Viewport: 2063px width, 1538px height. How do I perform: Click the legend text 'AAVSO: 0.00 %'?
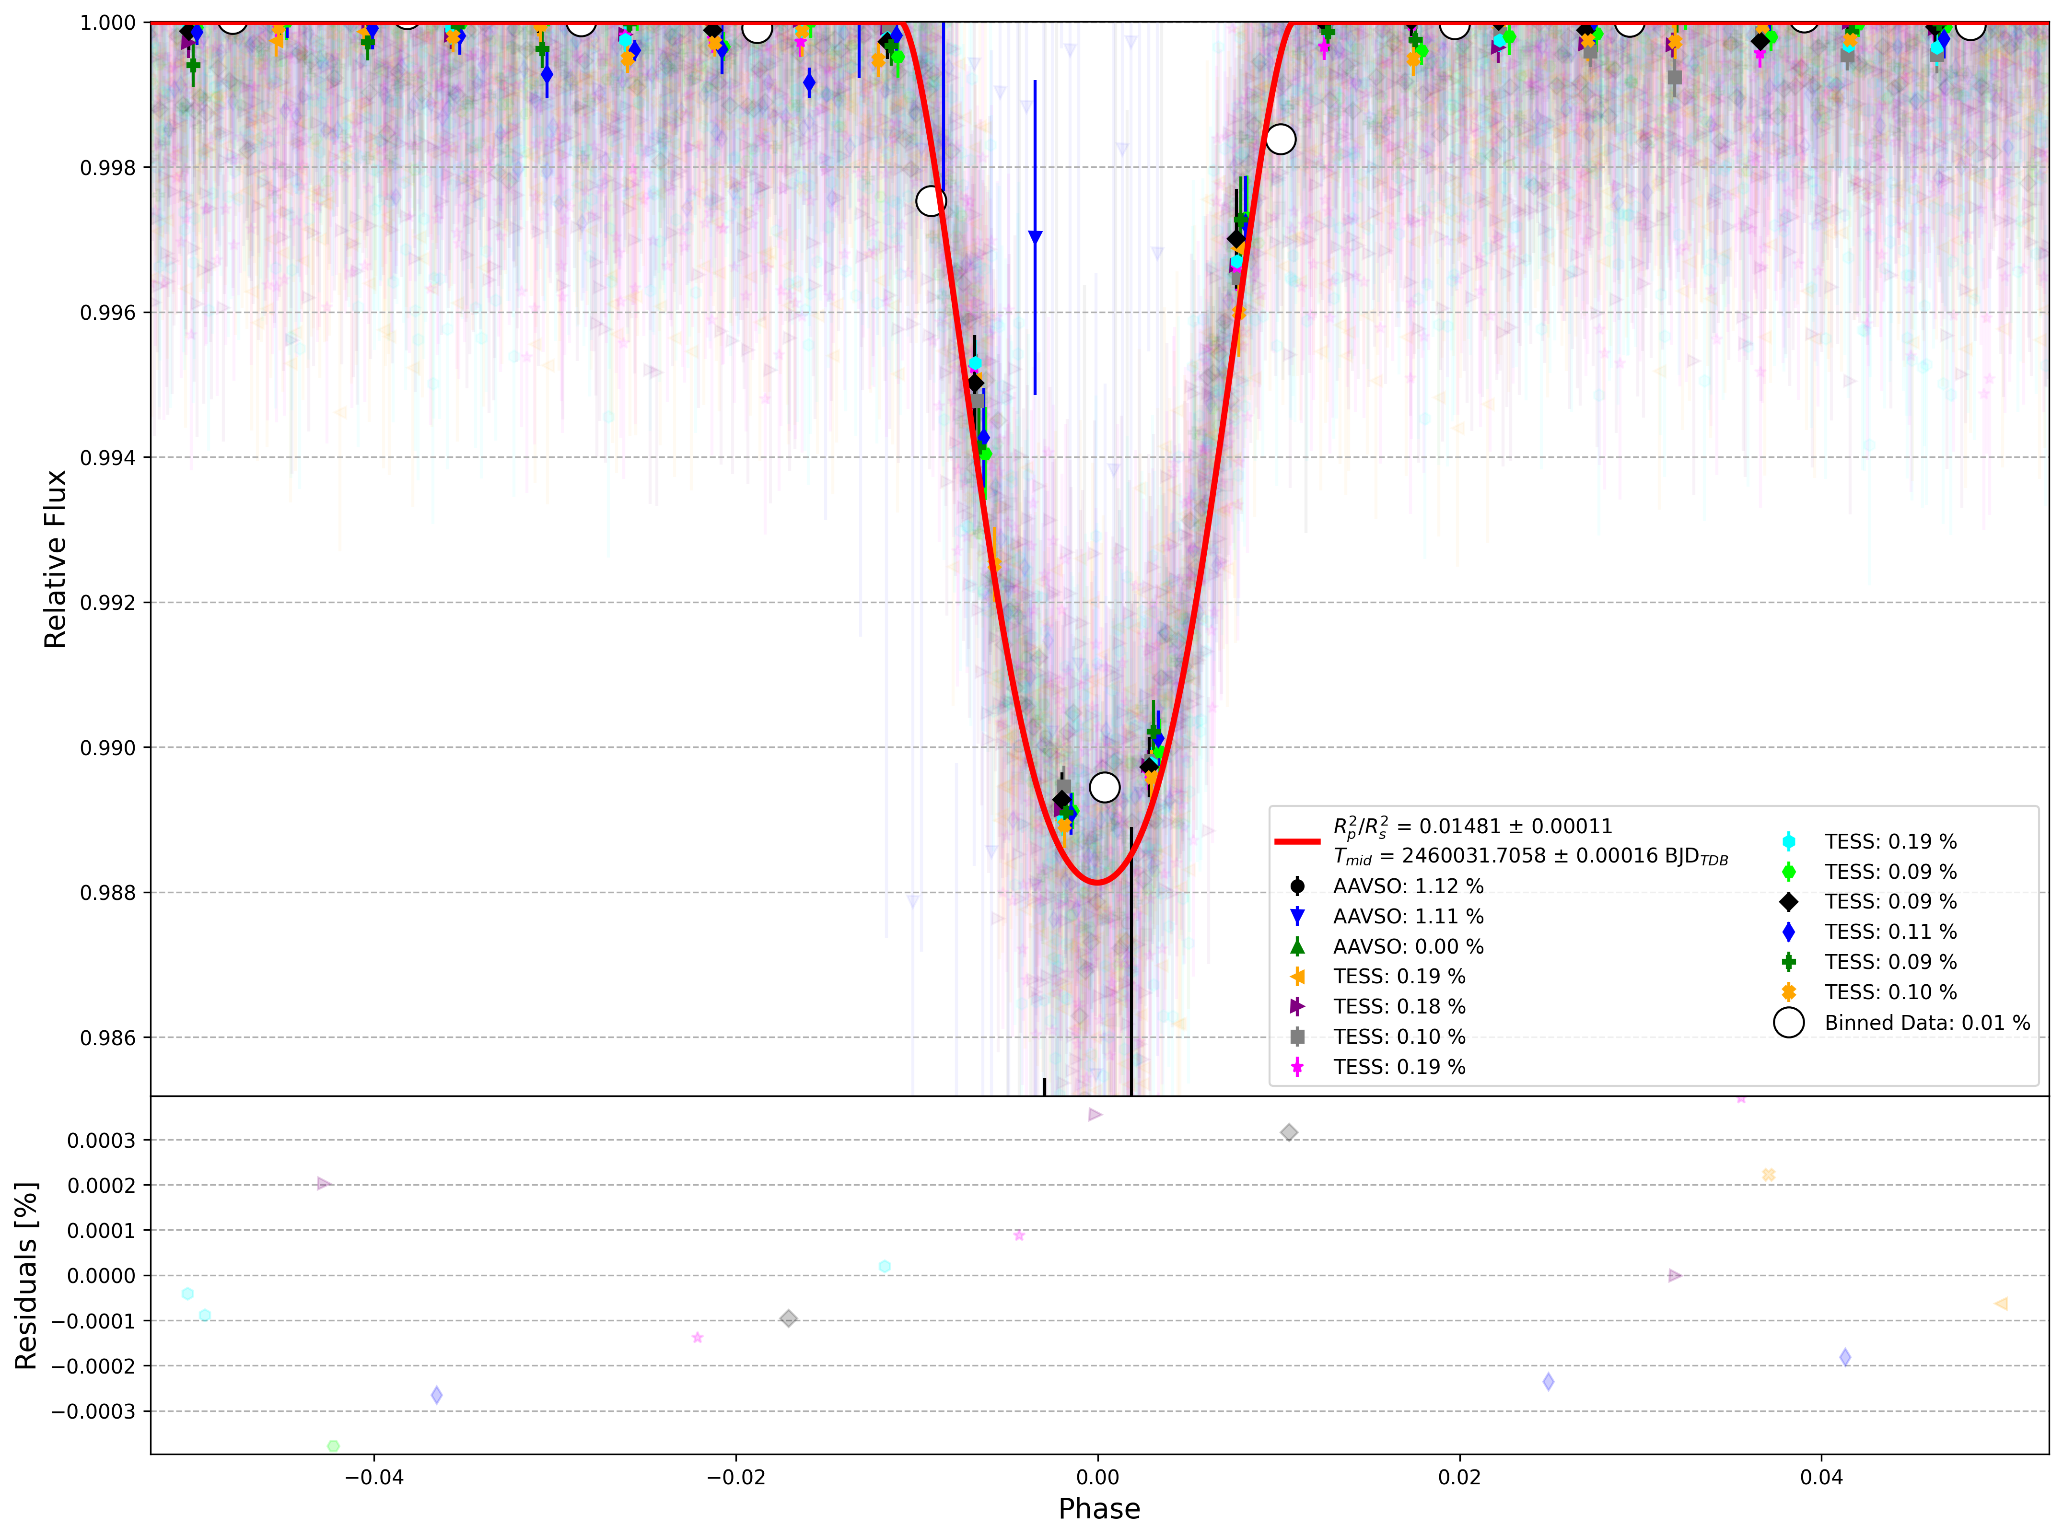pos(1409,947)
